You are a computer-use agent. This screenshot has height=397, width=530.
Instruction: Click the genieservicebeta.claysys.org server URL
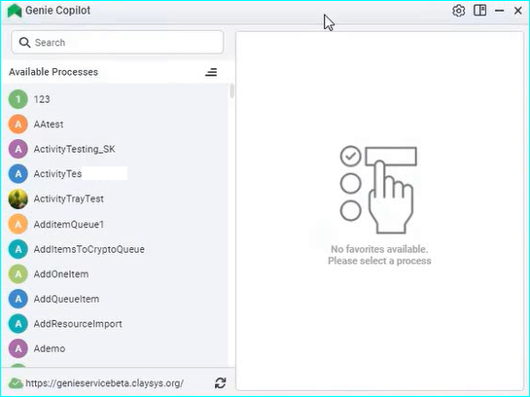pos(104,383)
